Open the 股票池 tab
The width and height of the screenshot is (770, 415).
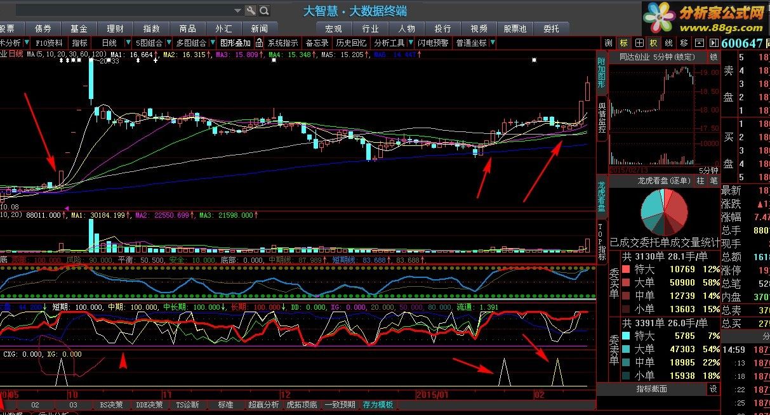click(515, 29)
